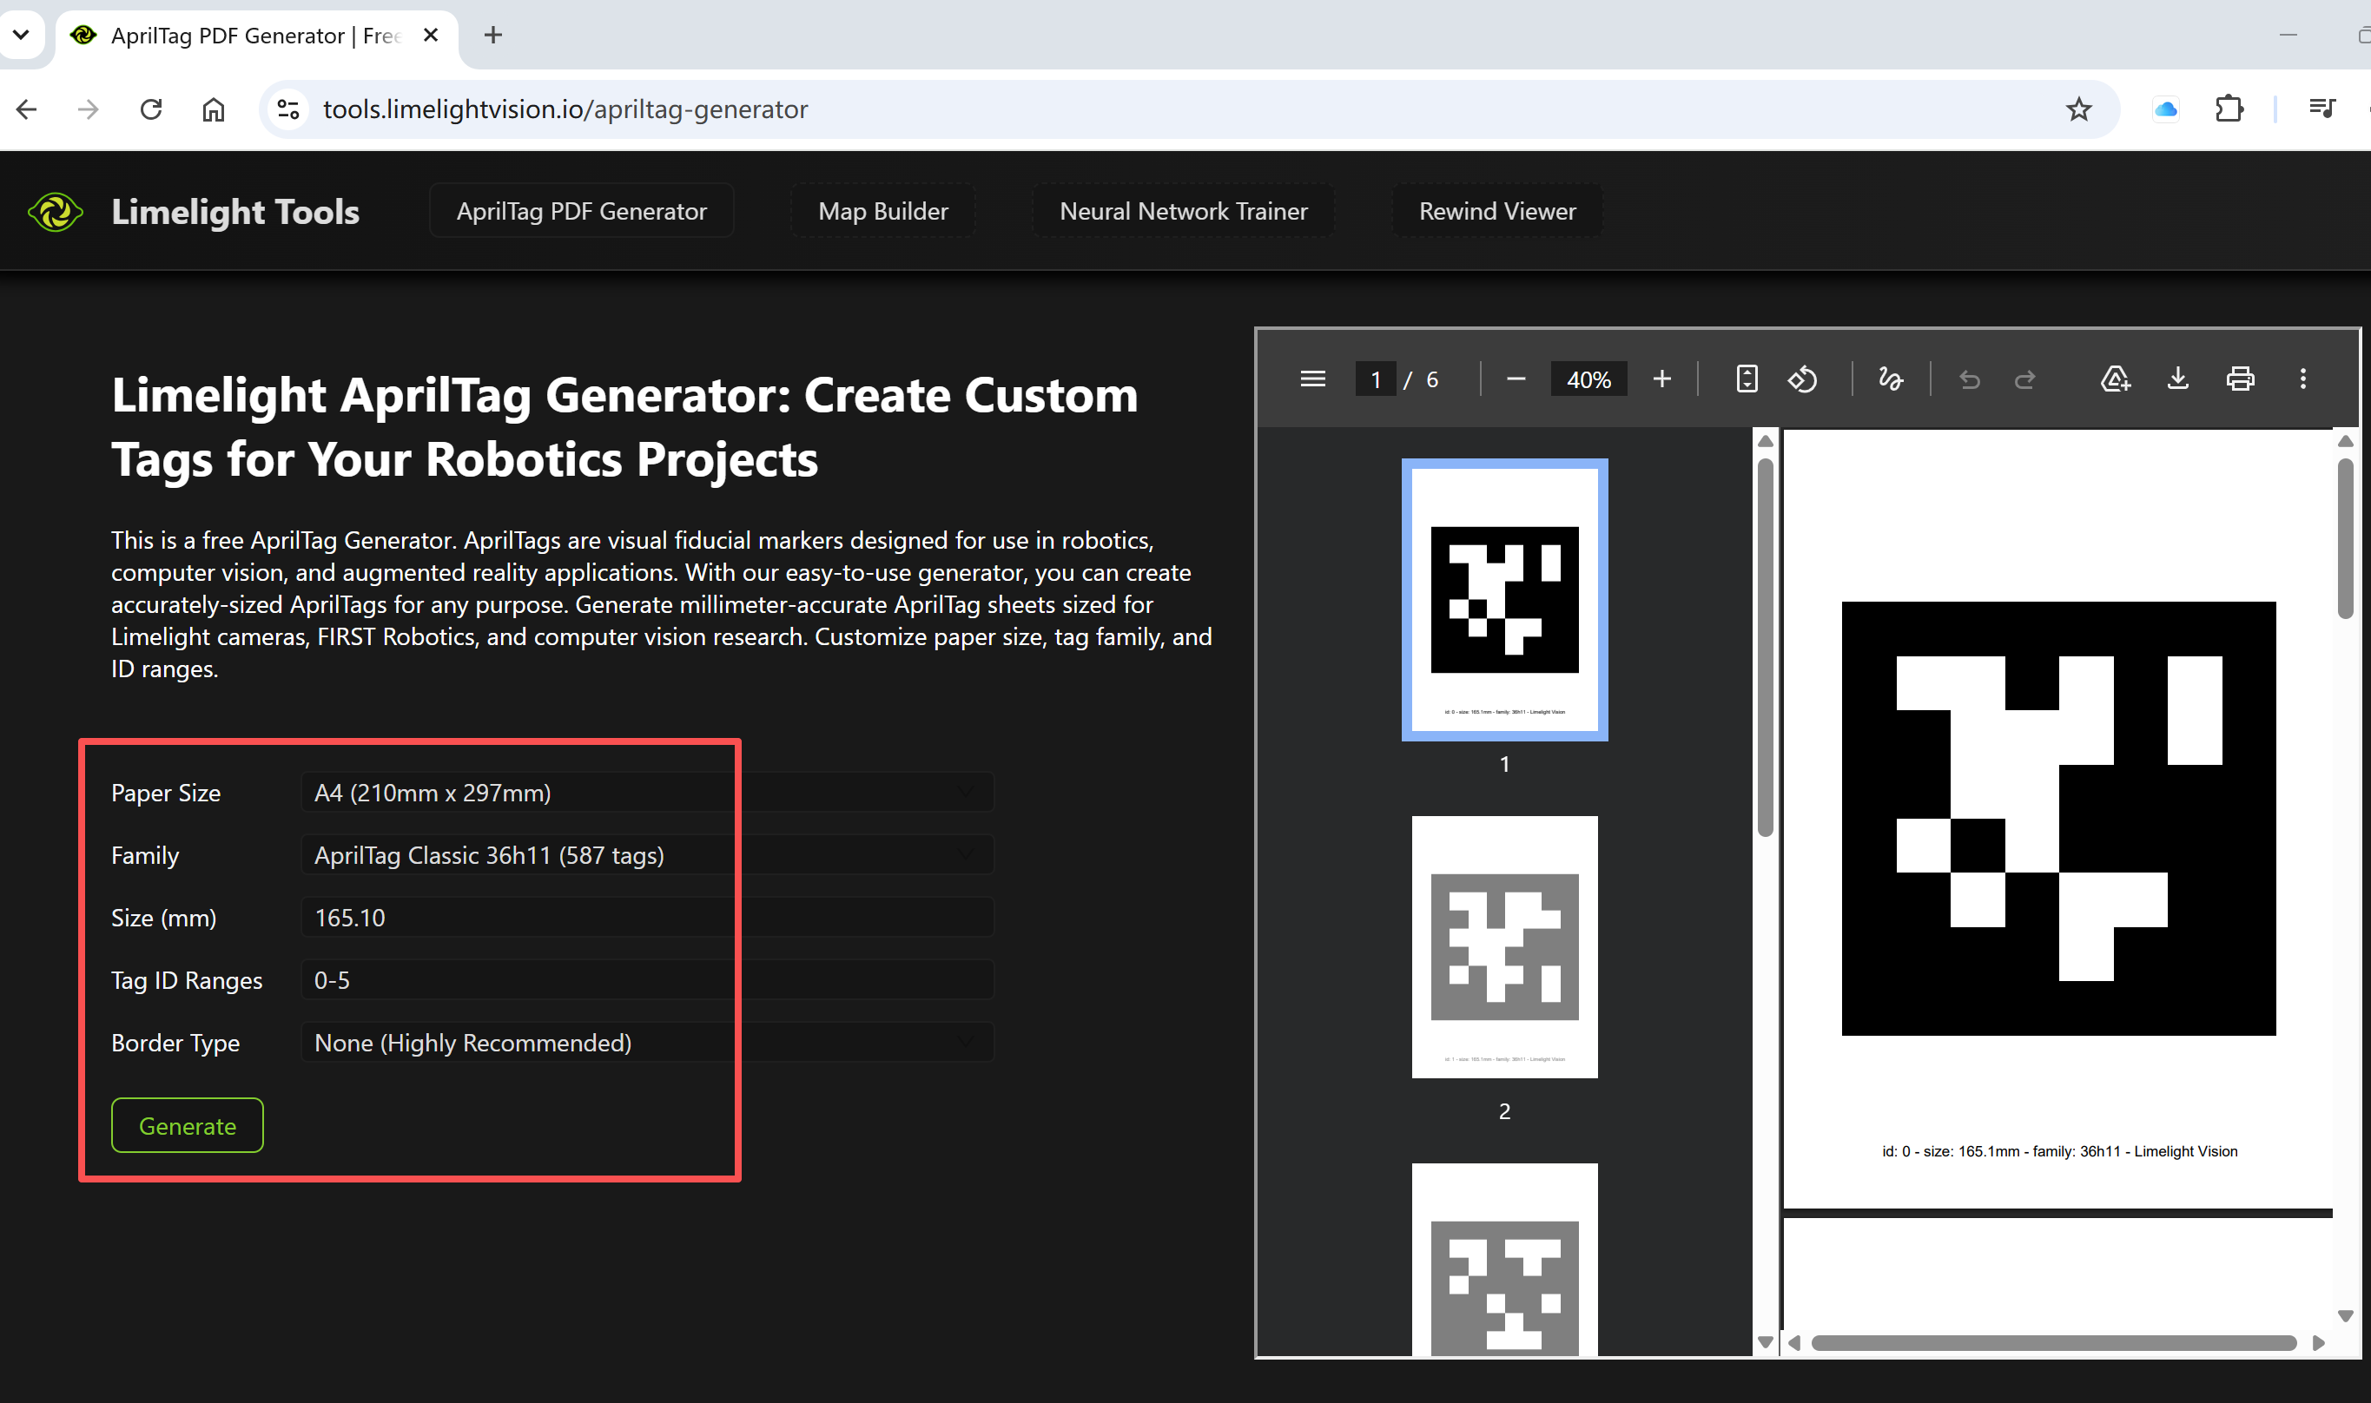Viewport: 2371px width, 1403px height.
Task: Open the AprilTag PDF Generator page
Action: coord(582,211)
